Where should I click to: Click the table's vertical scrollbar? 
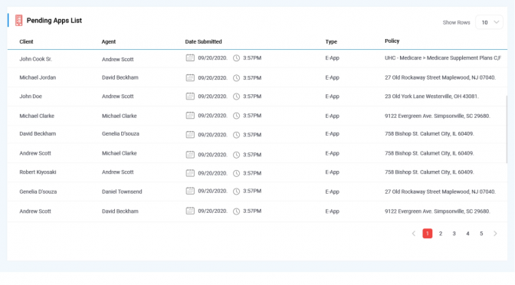(x=507, y=129)
